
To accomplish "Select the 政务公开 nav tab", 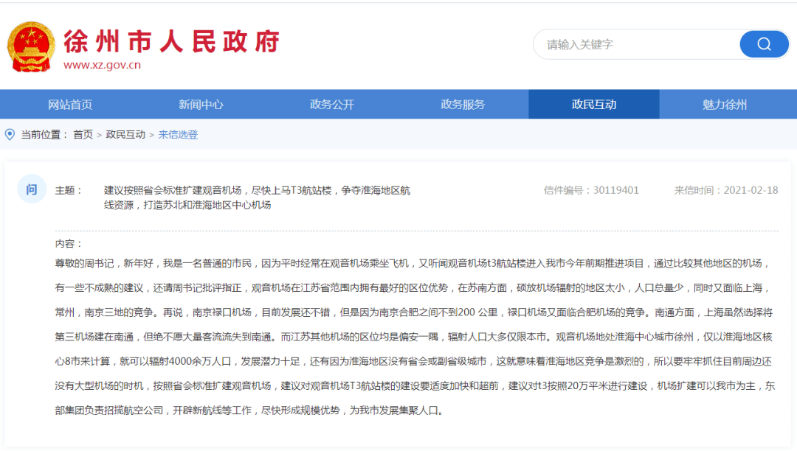I will click(332, 105).
